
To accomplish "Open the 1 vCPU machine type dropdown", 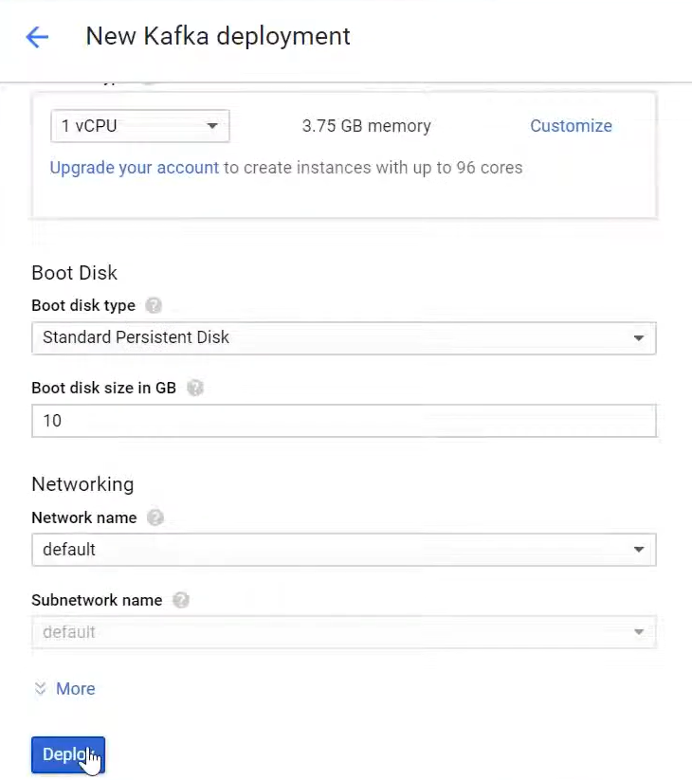I will [x=139, y=126].
